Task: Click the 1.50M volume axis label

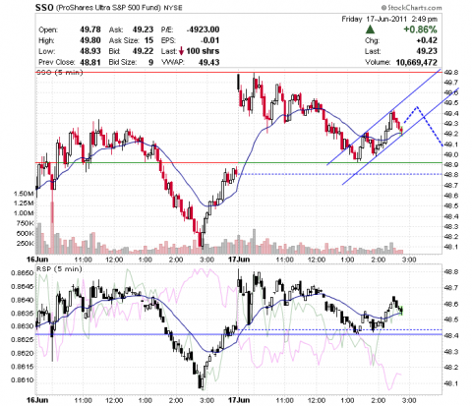Action: tap(24, 194)
